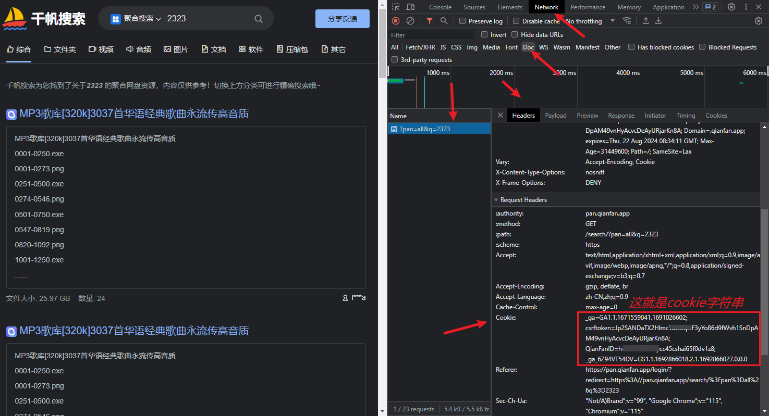Open the Initiator tab
The width and height of the screenshot is (769, 416).
[x=655, y=115]
